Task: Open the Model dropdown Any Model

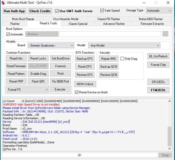Action: point(124,45)
